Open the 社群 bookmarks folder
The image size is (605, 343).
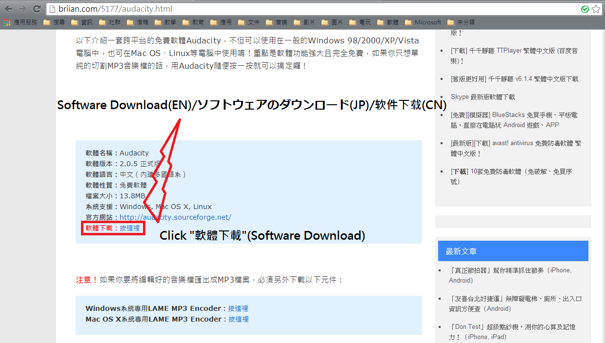tap(109, 22)
